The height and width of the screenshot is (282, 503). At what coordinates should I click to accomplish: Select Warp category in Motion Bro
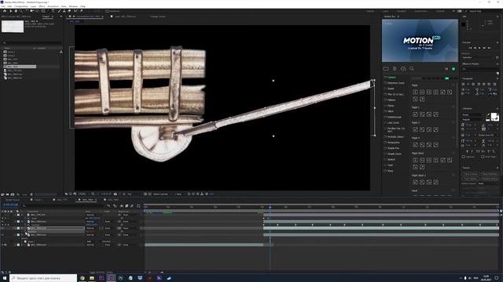pyautogui.click(x=390, y=171)
